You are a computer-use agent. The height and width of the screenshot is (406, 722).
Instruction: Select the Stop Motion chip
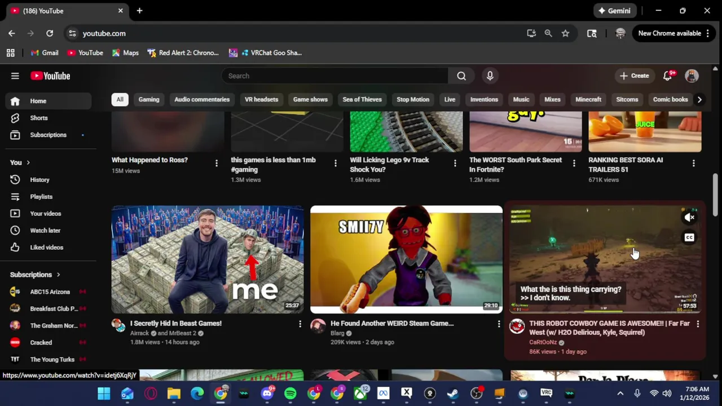tap(413, 99)
